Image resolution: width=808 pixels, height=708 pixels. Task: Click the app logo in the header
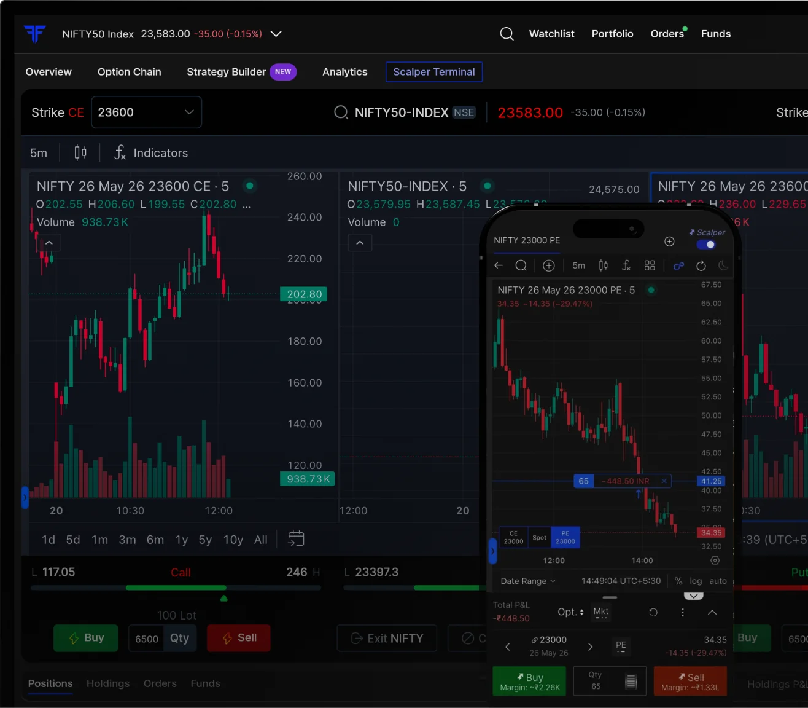point(35,34)
